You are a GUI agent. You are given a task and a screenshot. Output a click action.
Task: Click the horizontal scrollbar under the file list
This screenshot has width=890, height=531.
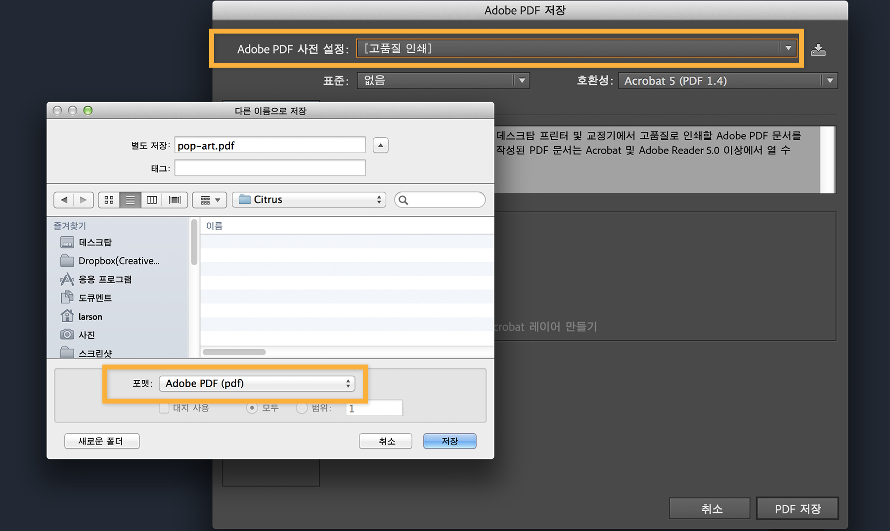[234, 352]
